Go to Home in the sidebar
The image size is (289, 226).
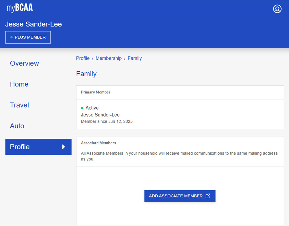coord(19,84)
